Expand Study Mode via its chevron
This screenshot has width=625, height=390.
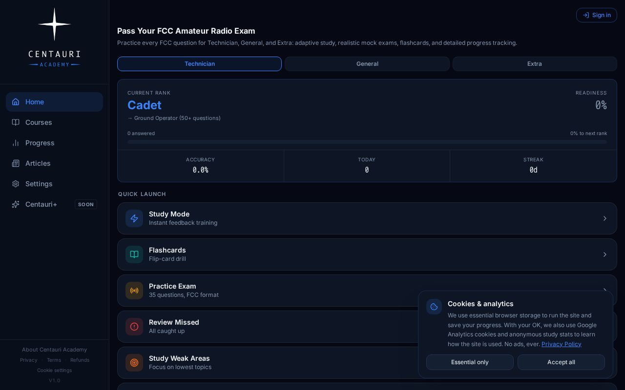(x=604, y=218)
